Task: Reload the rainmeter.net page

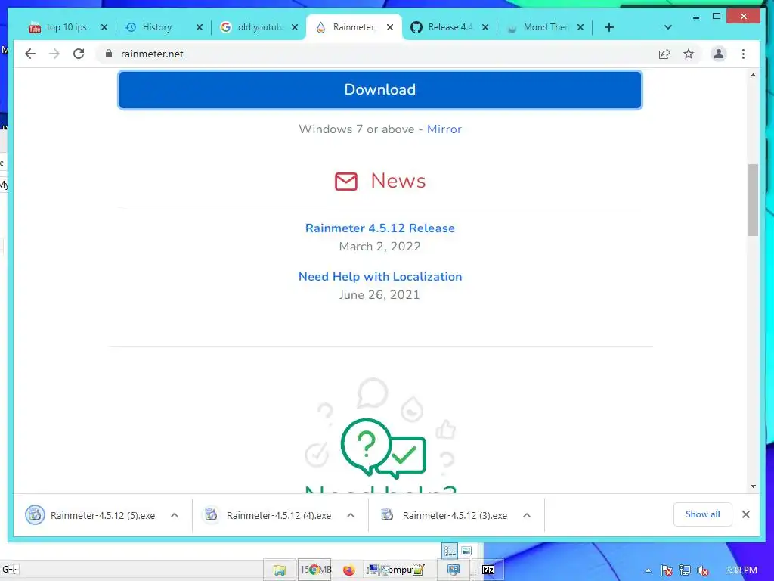Action: (x=79, y=54)
